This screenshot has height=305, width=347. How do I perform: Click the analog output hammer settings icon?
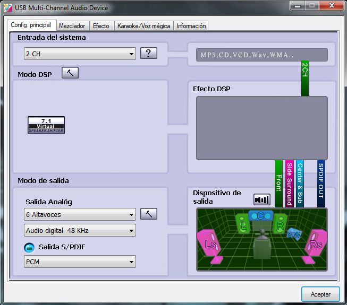149,214
